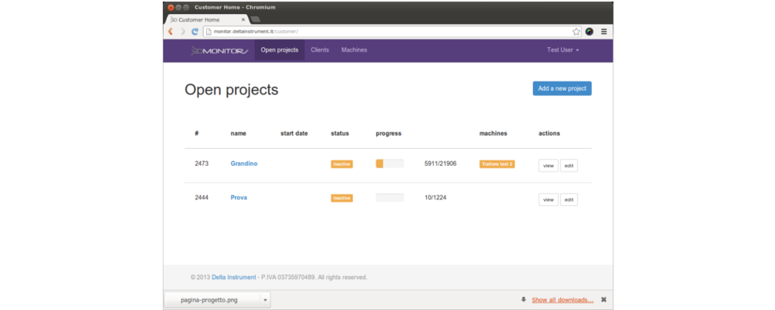Click the browser back arrow
This screenshot has height=310, width=775.
(x=170, y=32)
